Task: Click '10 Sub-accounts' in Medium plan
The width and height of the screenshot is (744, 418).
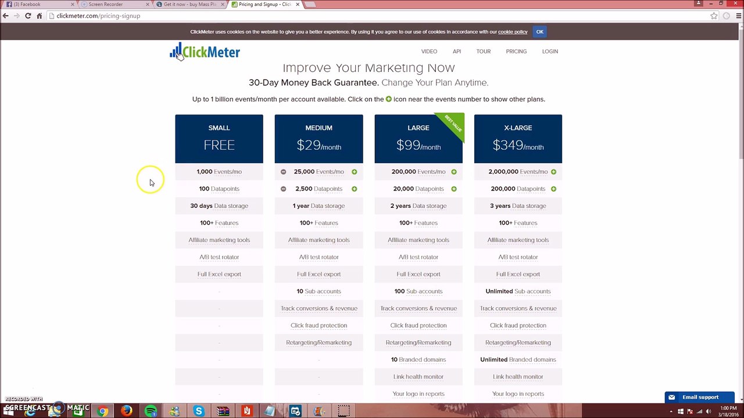Action: pyautogui.click(x=319, y=291)
